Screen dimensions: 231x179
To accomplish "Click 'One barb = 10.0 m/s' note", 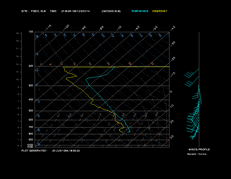I will (197, 154).
